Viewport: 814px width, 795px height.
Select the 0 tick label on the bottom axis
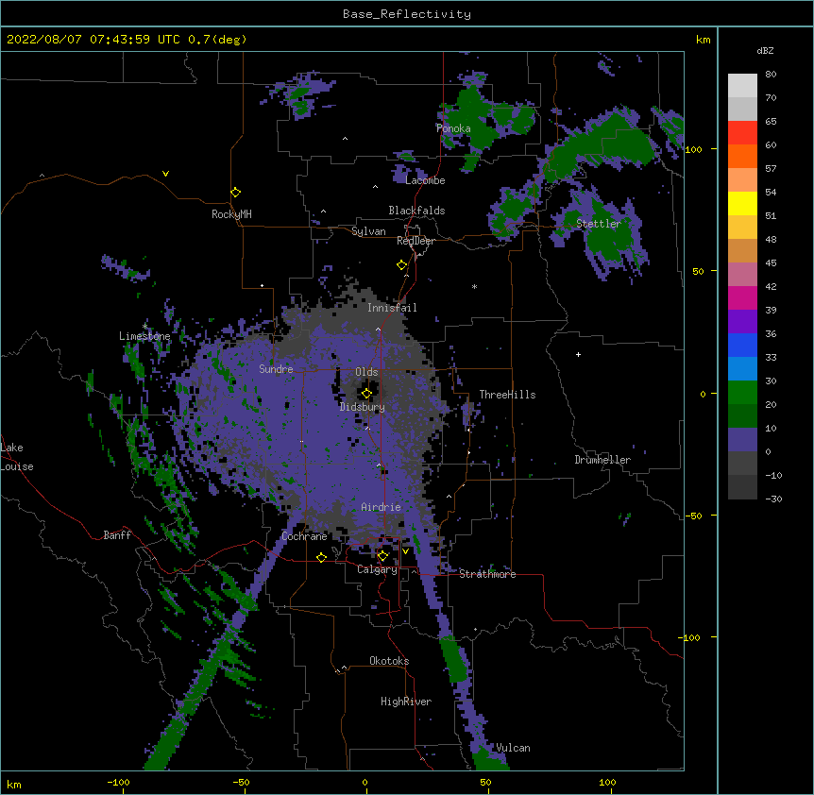click(x=365, y=782)
